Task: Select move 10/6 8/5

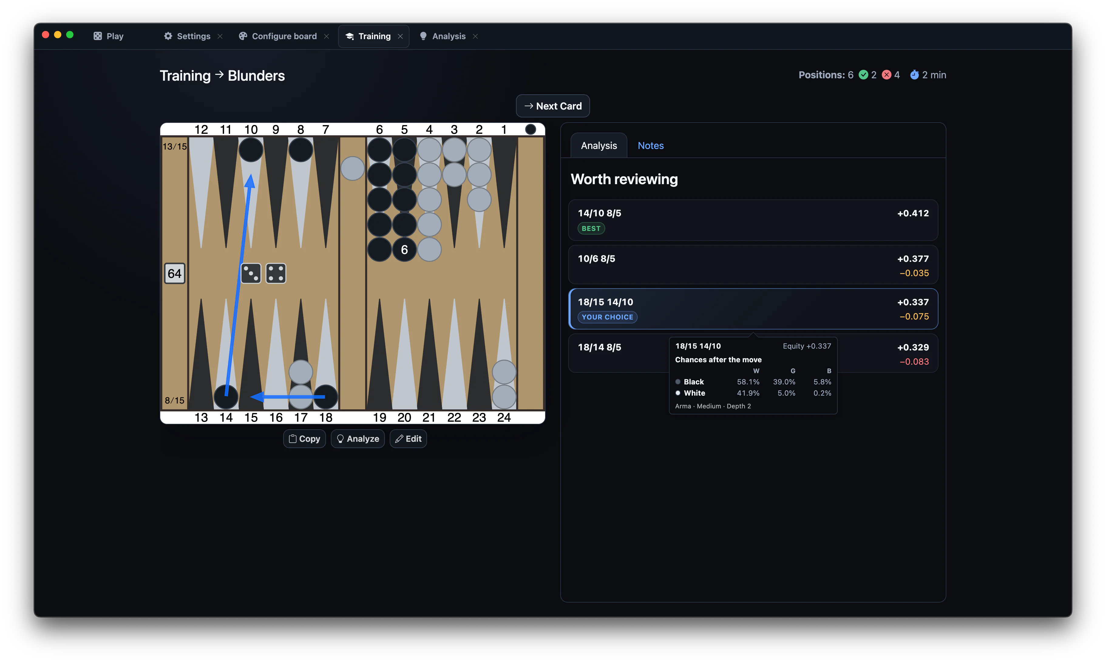Action: [753, 265]
